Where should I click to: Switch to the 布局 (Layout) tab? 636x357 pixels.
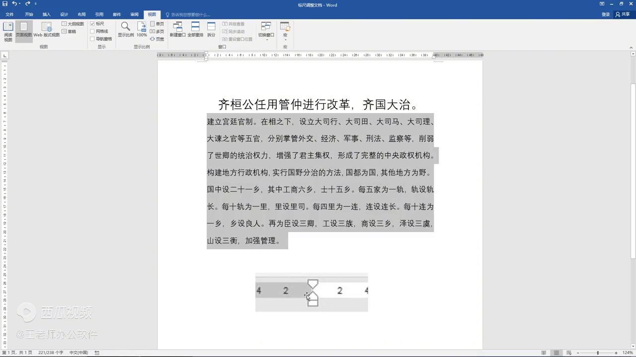tap(81, 14)
